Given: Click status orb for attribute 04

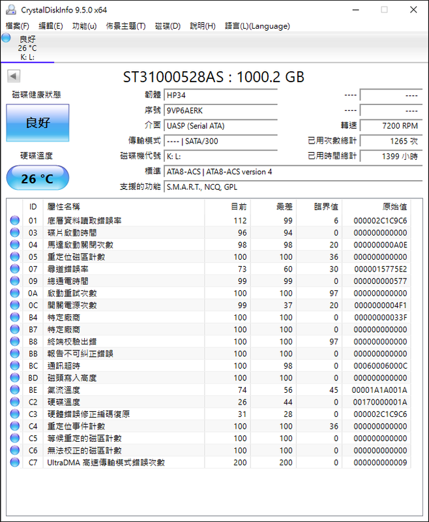Looking at the screenshot, I should coord(14,244).
